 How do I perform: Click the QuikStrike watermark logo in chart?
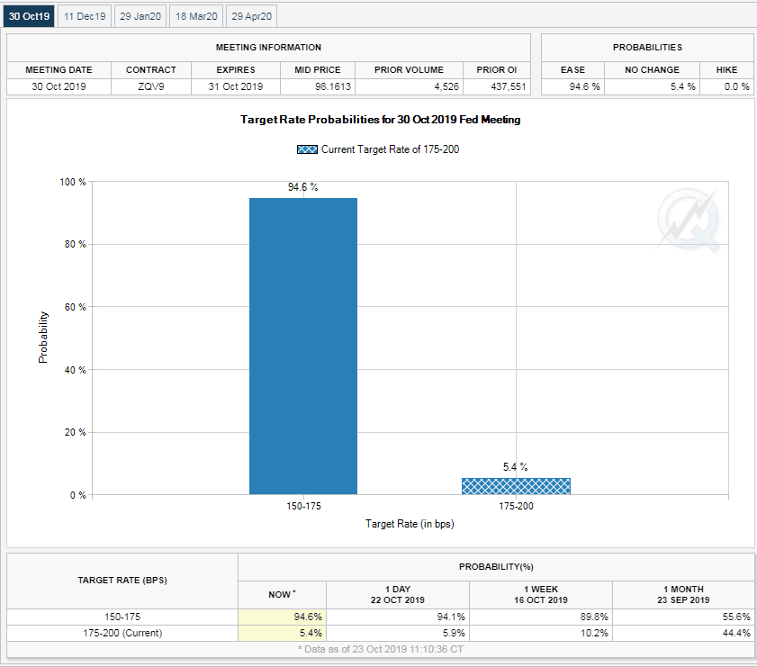(x=689, y=221)
